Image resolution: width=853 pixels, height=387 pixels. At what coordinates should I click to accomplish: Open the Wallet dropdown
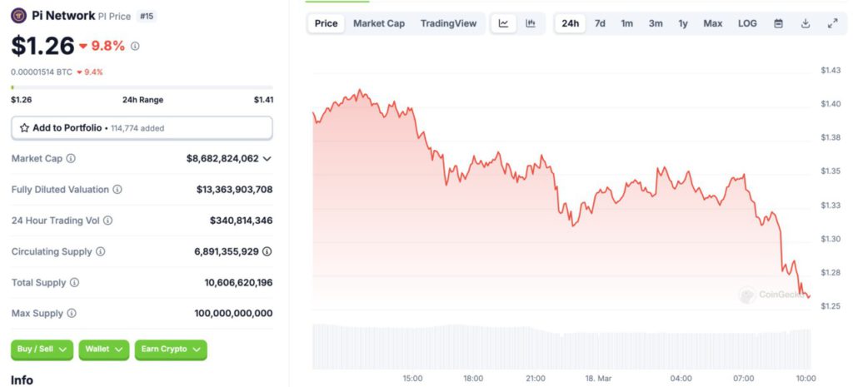(x=104, y=350)
